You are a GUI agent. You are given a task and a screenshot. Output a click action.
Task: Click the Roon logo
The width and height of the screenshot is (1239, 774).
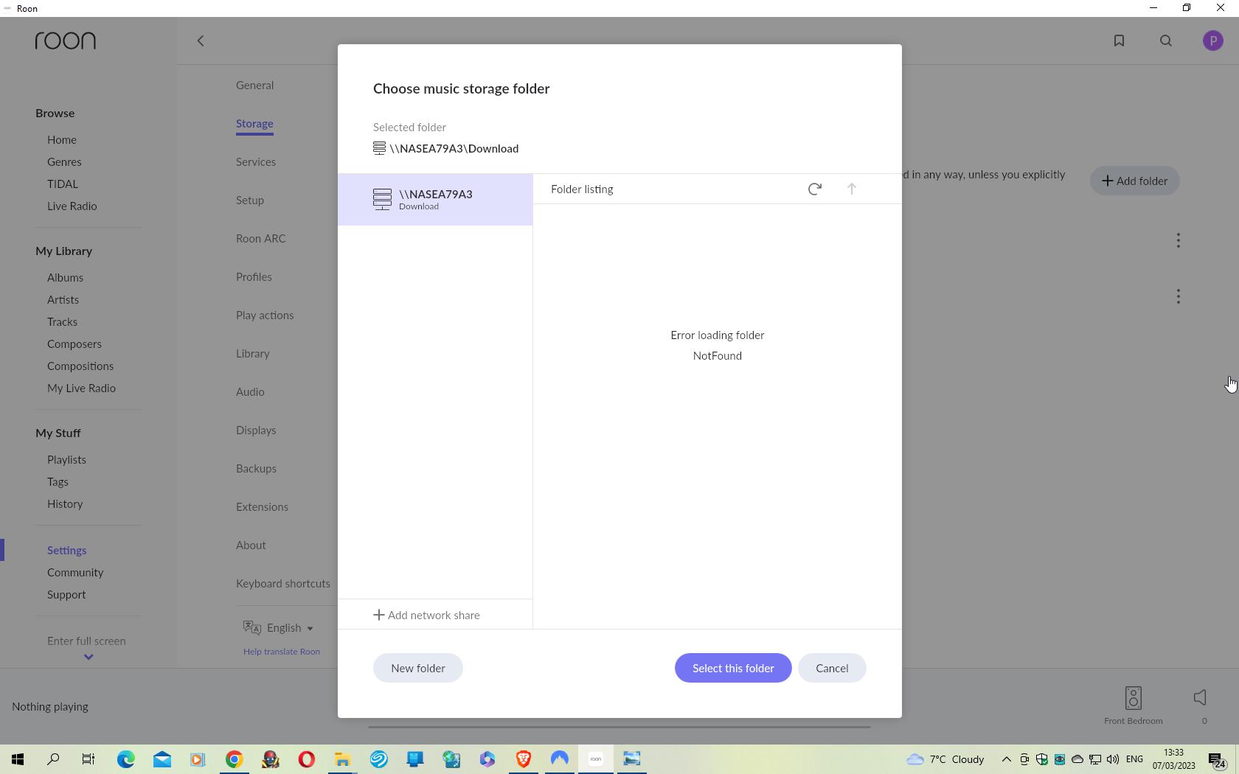(x=65, y=41)
